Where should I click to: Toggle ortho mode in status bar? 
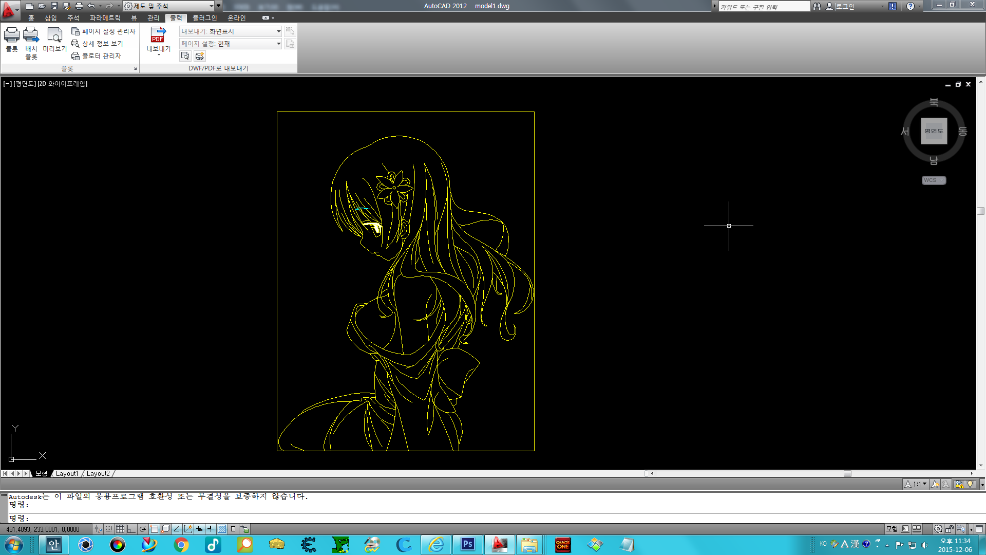click(131, 529)
